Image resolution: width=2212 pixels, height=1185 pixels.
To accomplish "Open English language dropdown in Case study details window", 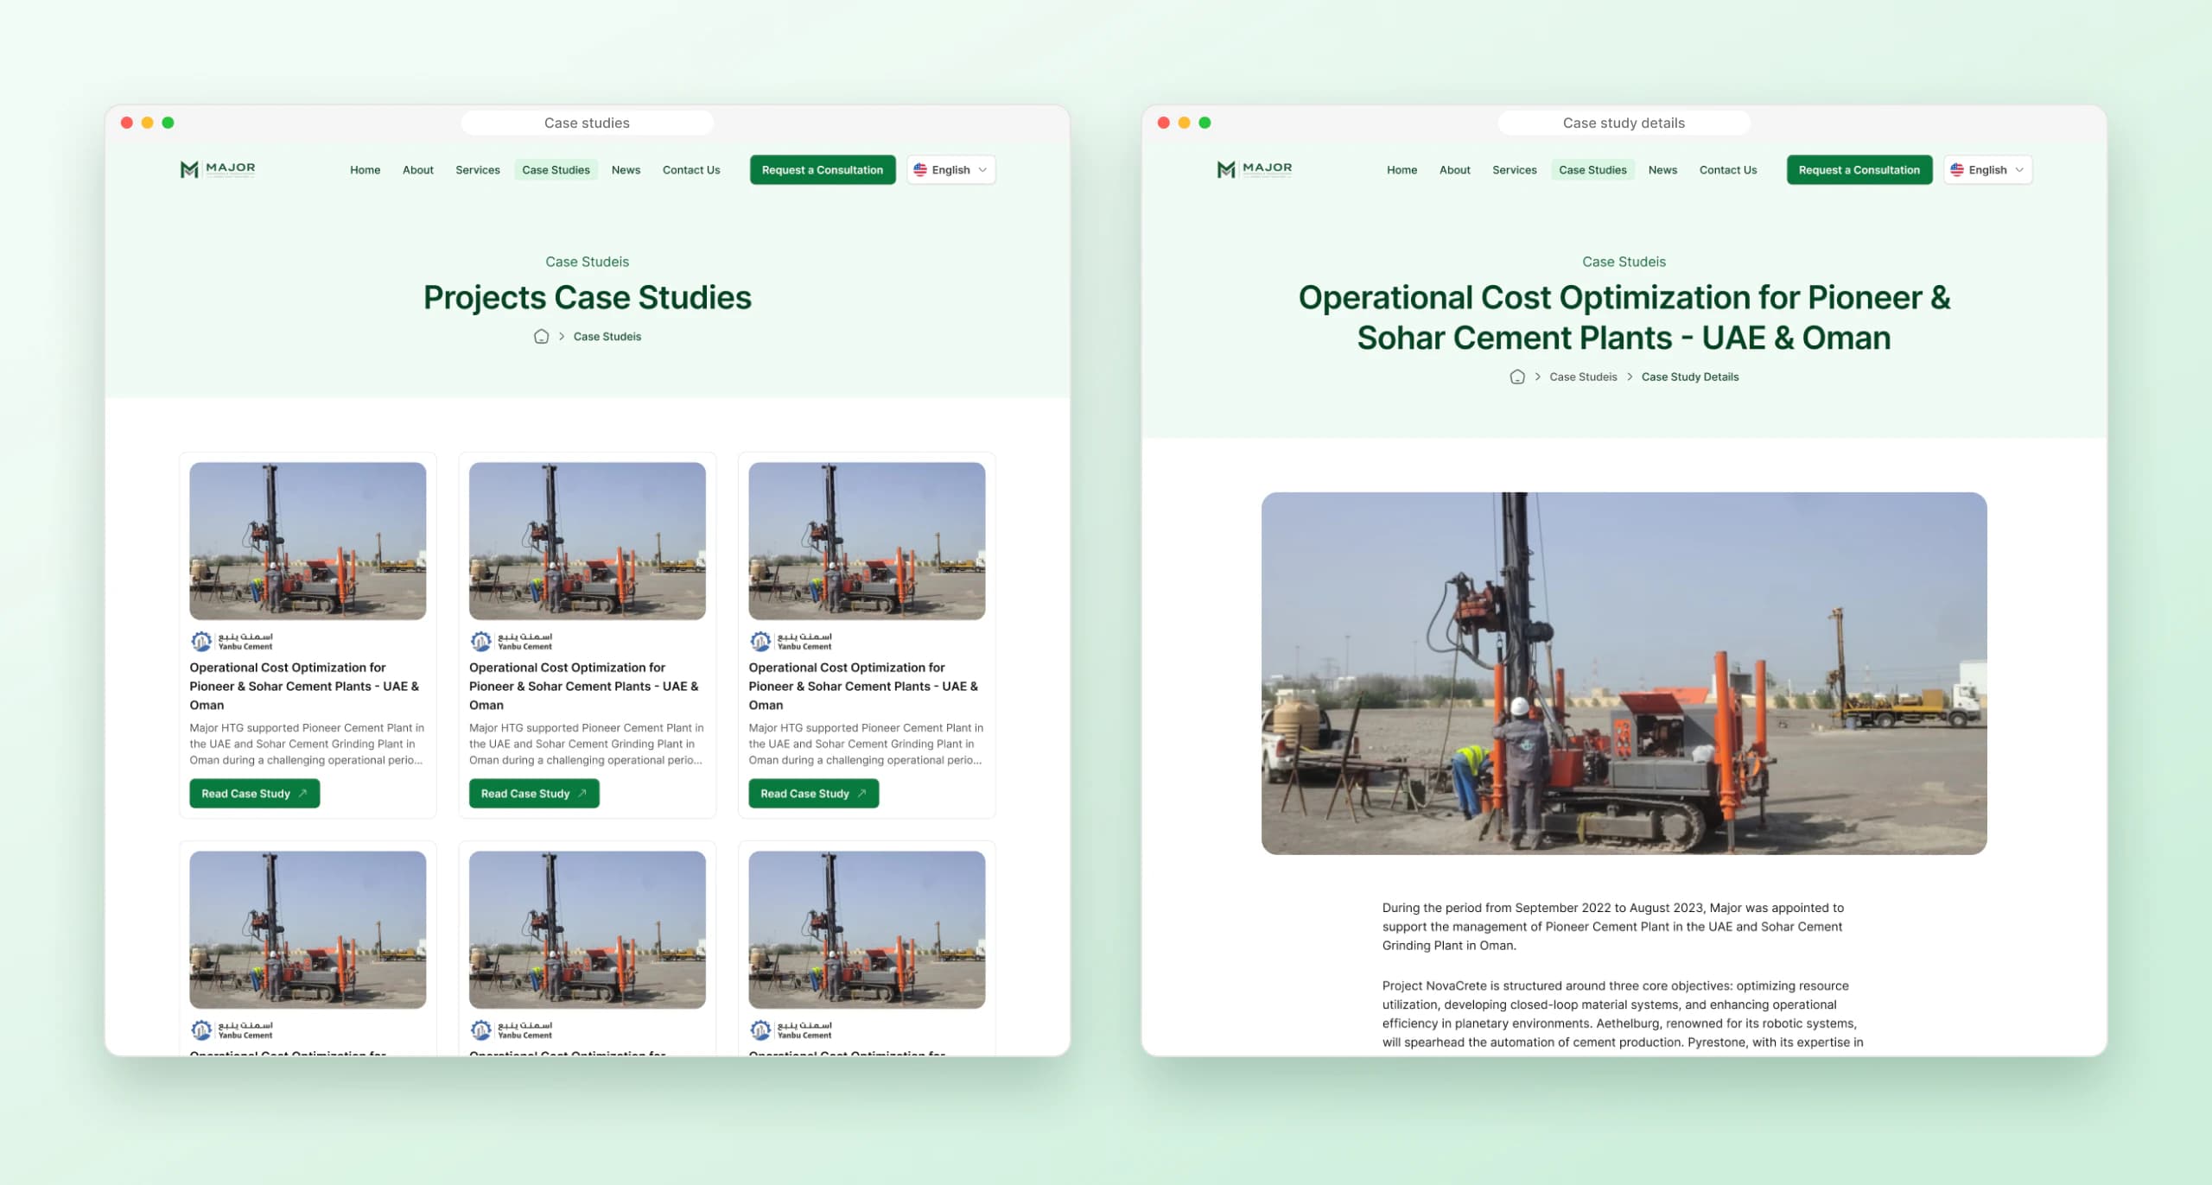I will pyautogui.click(x=1987, y=170).
